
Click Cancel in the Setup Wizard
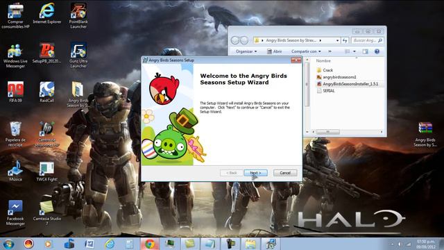click(x=285, y=173)
